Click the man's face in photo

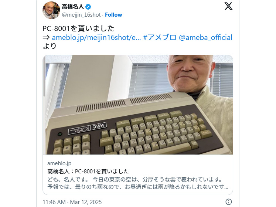(x=190, y=72)
